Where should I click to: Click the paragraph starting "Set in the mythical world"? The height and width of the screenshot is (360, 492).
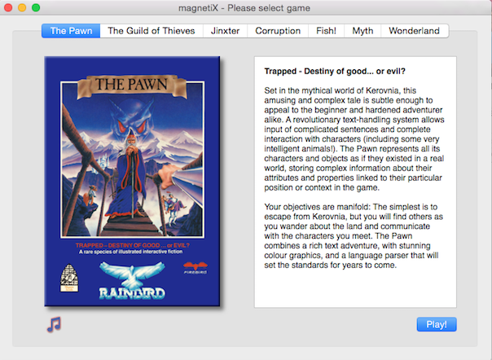(x=354, y=139)
